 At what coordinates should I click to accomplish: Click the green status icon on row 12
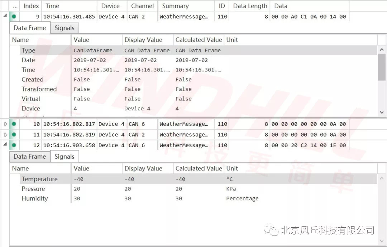[14, 145]
